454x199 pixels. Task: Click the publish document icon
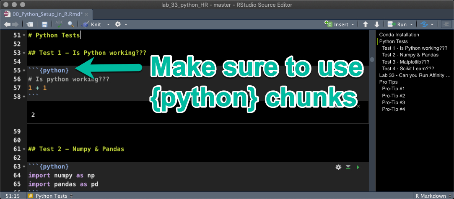point(425,25)
